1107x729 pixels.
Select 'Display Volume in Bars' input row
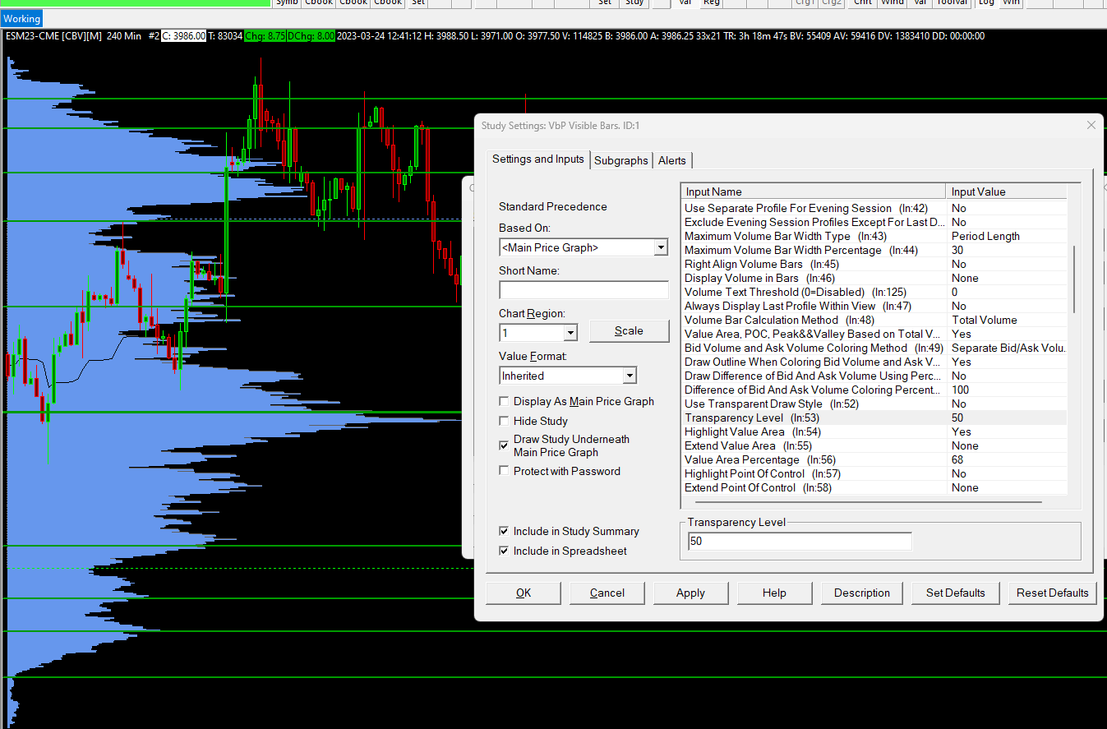pyautogui.click(x=874, y=278)
